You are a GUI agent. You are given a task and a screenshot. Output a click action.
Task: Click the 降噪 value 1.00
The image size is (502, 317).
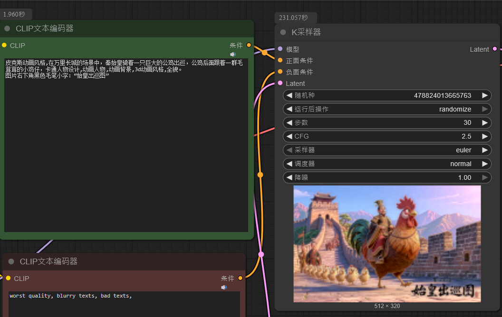click(x=464, y=177)
